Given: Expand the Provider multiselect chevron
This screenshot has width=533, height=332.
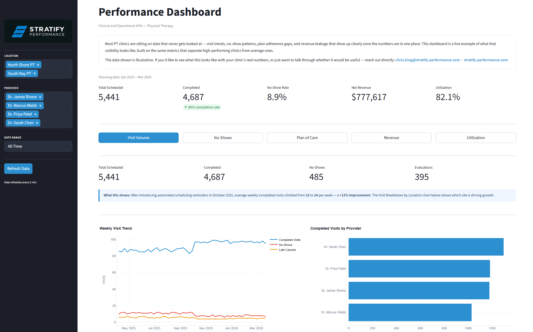Looking at the screenshot, I should coord(67,110).
